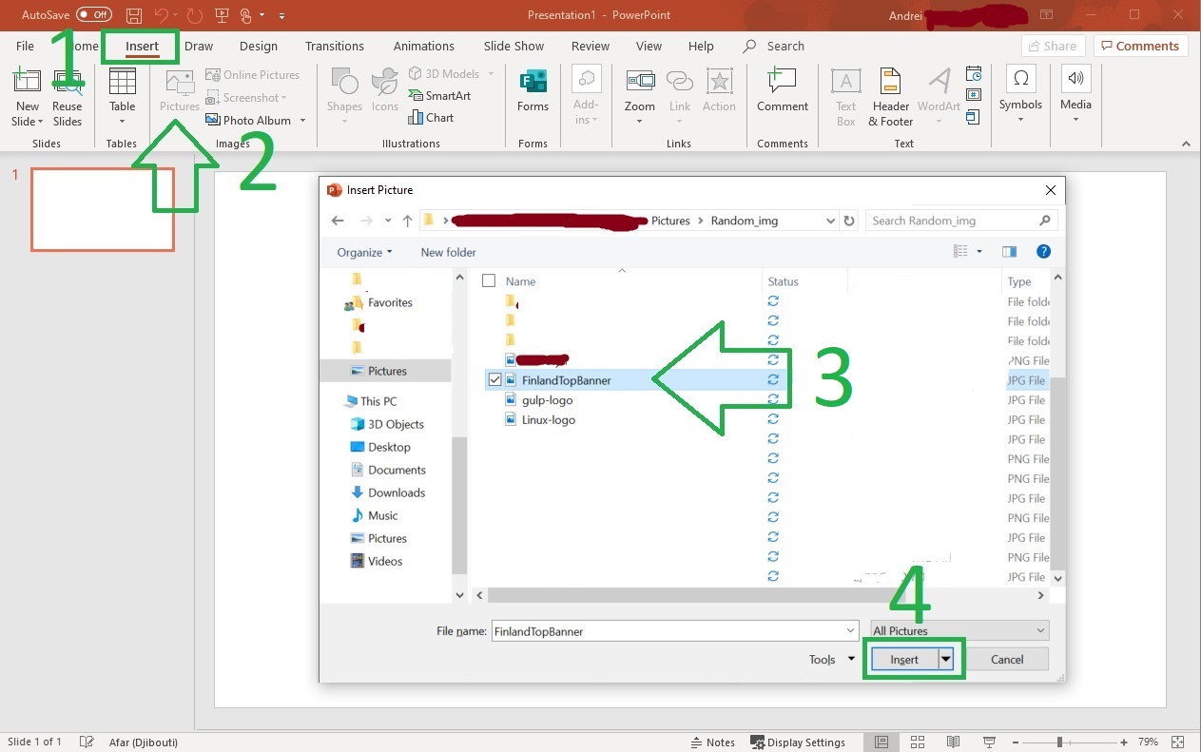Open Header & Footer settings

[x=890, y=98]
